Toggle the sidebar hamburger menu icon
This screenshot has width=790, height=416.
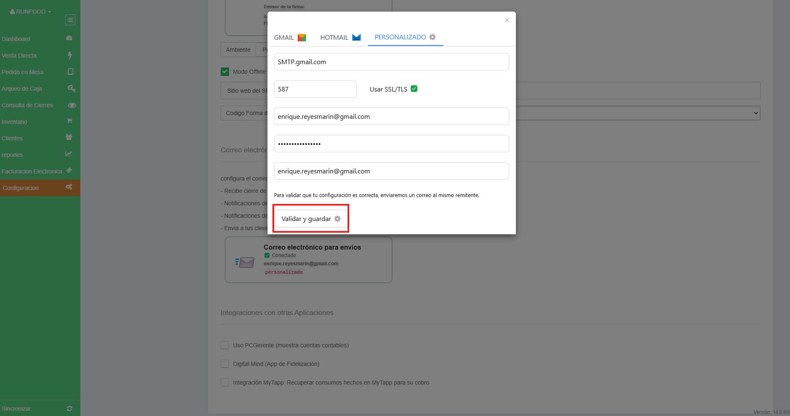pos(70,20)
